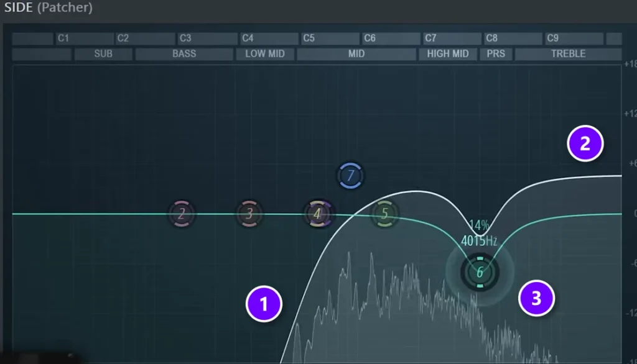Click the 14% bandwidth readout
The image size is (637, 364).
pos(479,225)
